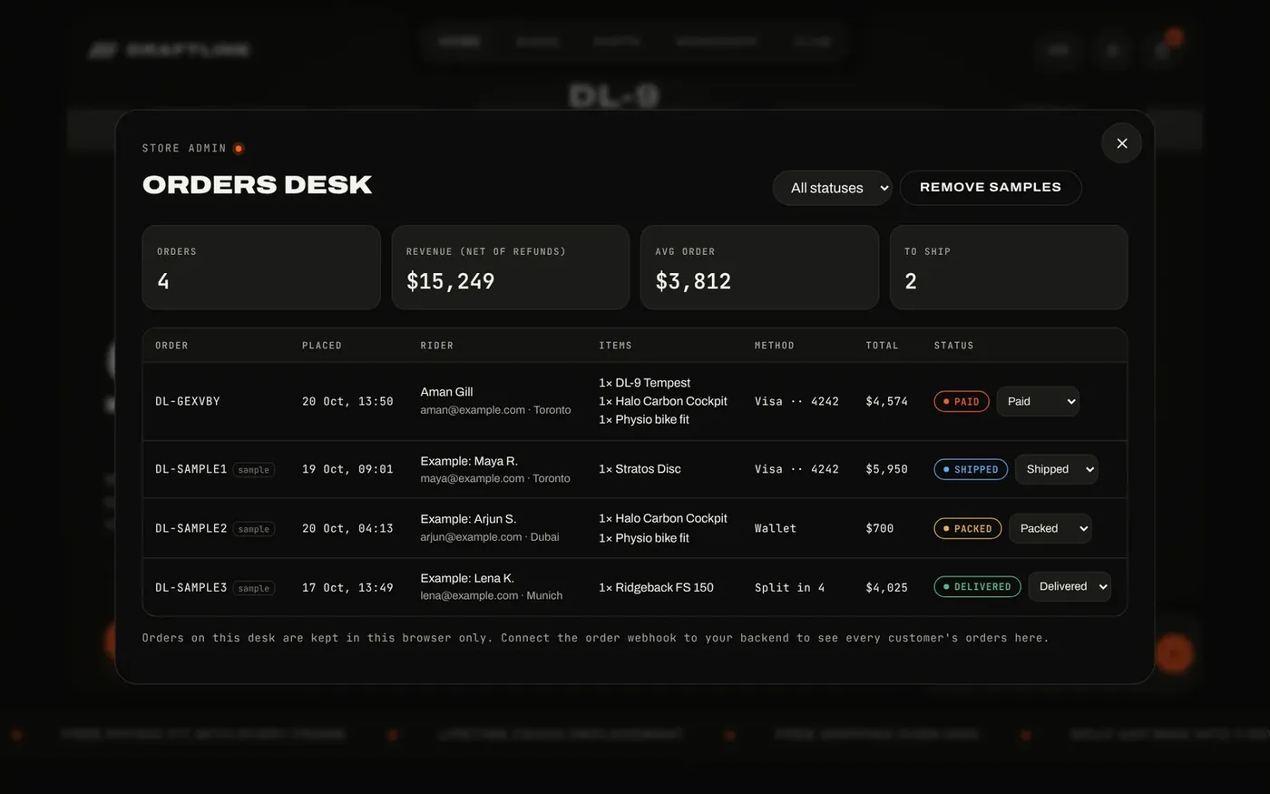Click the item 1× DL-9 Tempest

click(644, 383)
